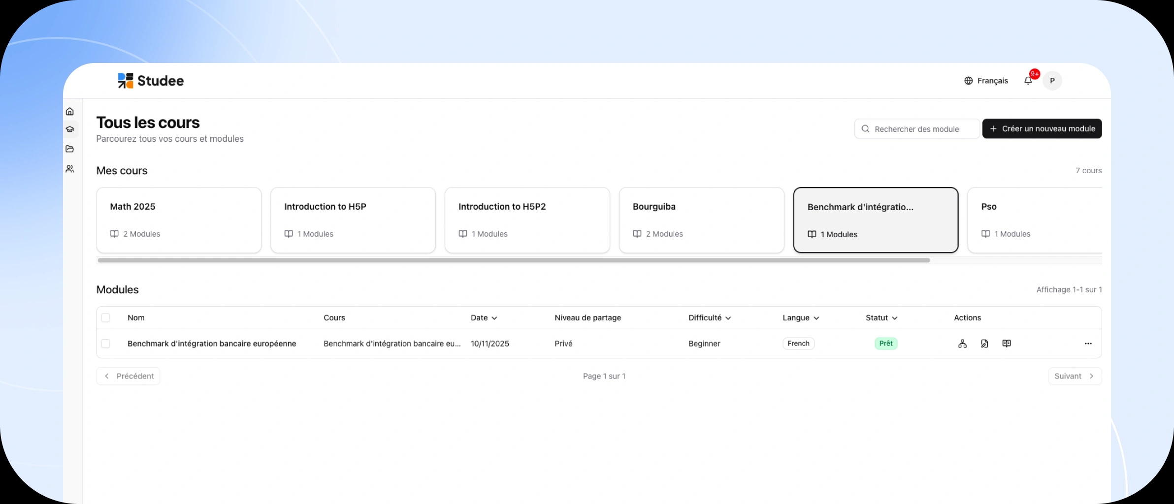The width and height of the screenshot is (1174, 504).
Task: Open the home icon in sidebar
Action: click(70, 112)
